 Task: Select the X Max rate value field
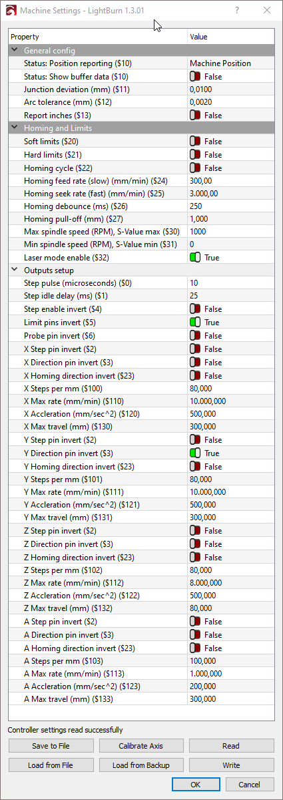(x=230, y=401)
